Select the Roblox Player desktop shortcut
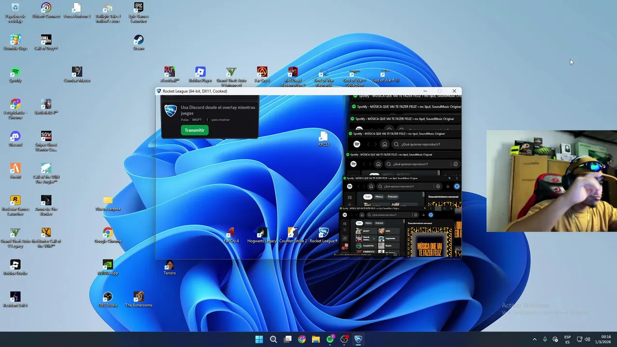Screen dimensions: 617x347 click(x=200, y=75)
